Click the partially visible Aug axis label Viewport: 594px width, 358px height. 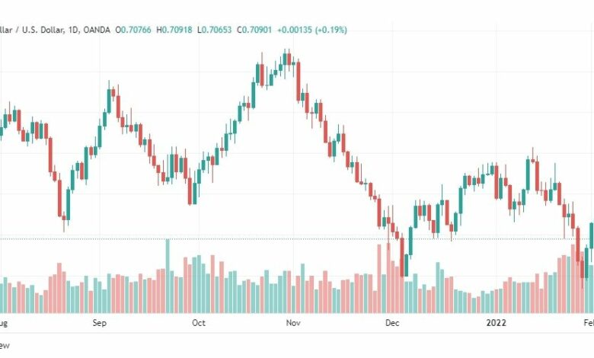3,323
